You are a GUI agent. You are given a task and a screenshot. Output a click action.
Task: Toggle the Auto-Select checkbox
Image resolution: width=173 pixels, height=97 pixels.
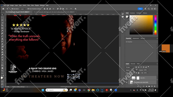pos(12,9)
